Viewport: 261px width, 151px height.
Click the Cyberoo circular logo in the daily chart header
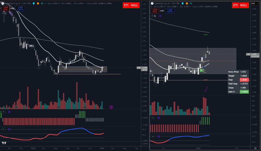tap(152, 3)
